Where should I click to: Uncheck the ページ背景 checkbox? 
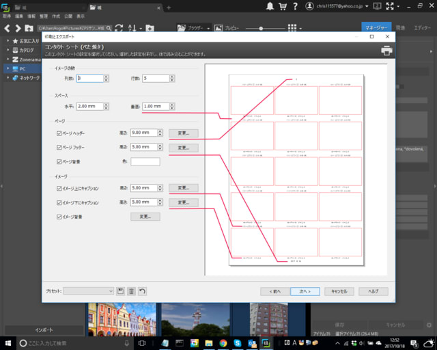coord(59,161)
